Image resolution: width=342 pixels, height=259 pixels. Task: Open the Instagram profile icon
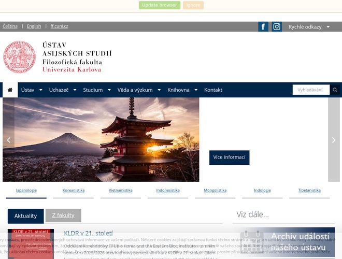coord(277,27)
